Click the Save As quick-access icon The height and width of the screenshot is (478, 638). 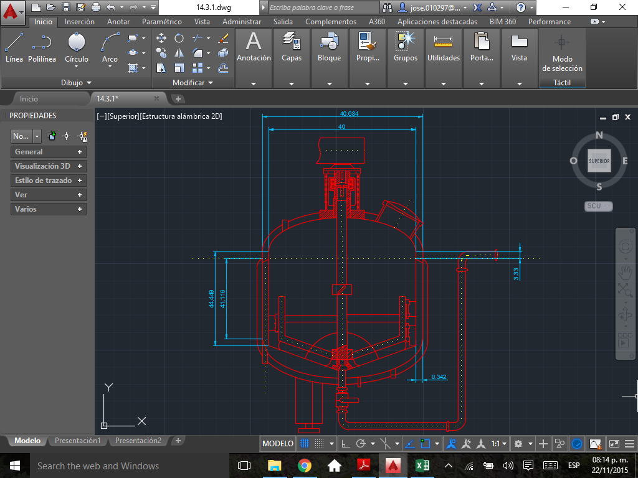[80, 7]
